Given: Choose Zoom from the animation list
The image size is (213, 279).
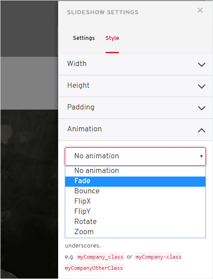Looking at the screenshot, I should coord(135,232).
